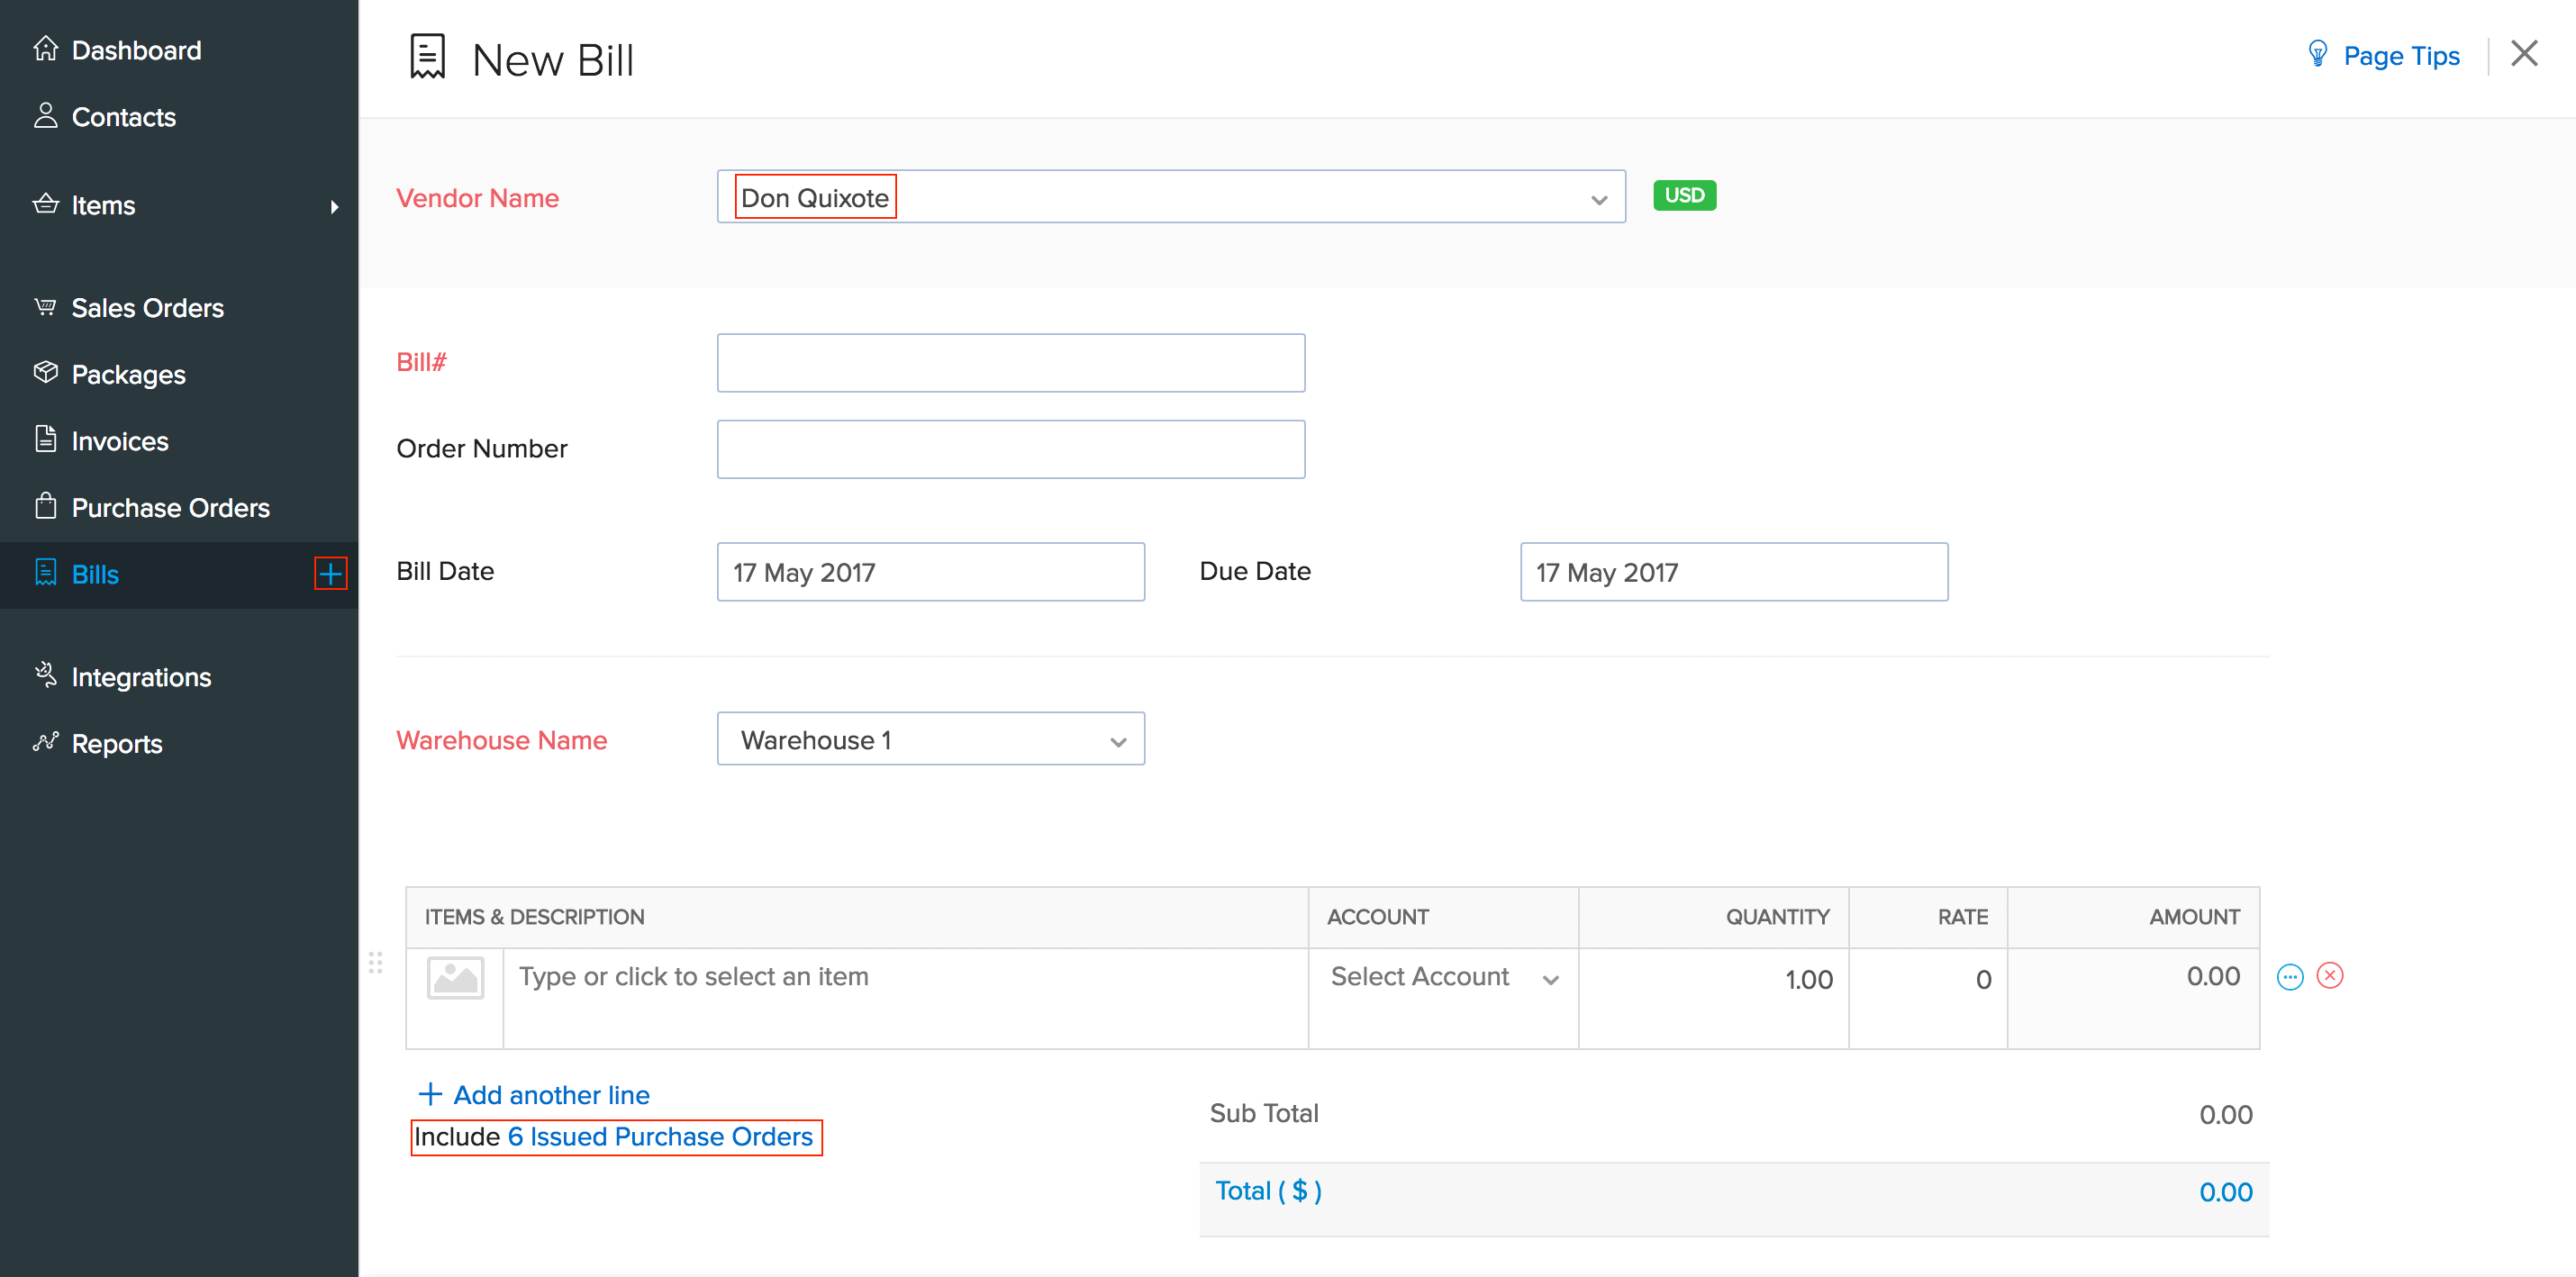Click the Packages box icon
This screenshot has height=1277, width=2576.
point(46,373)
